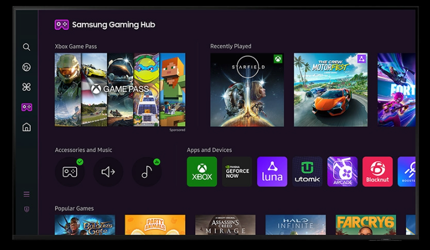Click the privacy shield icon in the sidebar

pyautogui.click(x=26, y=209)
